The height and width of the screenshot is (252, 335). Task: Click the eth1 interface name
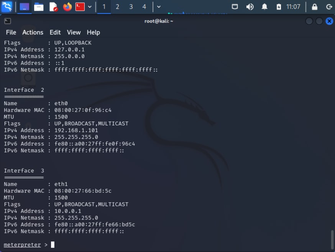click(x=61, y=184)
